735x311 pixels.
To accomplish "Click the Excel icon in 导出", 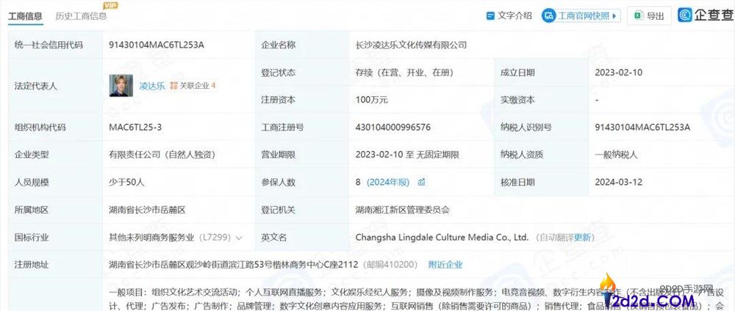I will (639, 16).
